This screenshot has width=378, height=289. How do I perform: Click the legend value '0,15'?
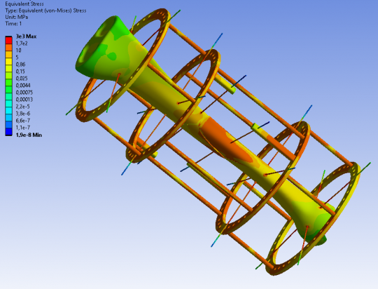tap(20, 72)
